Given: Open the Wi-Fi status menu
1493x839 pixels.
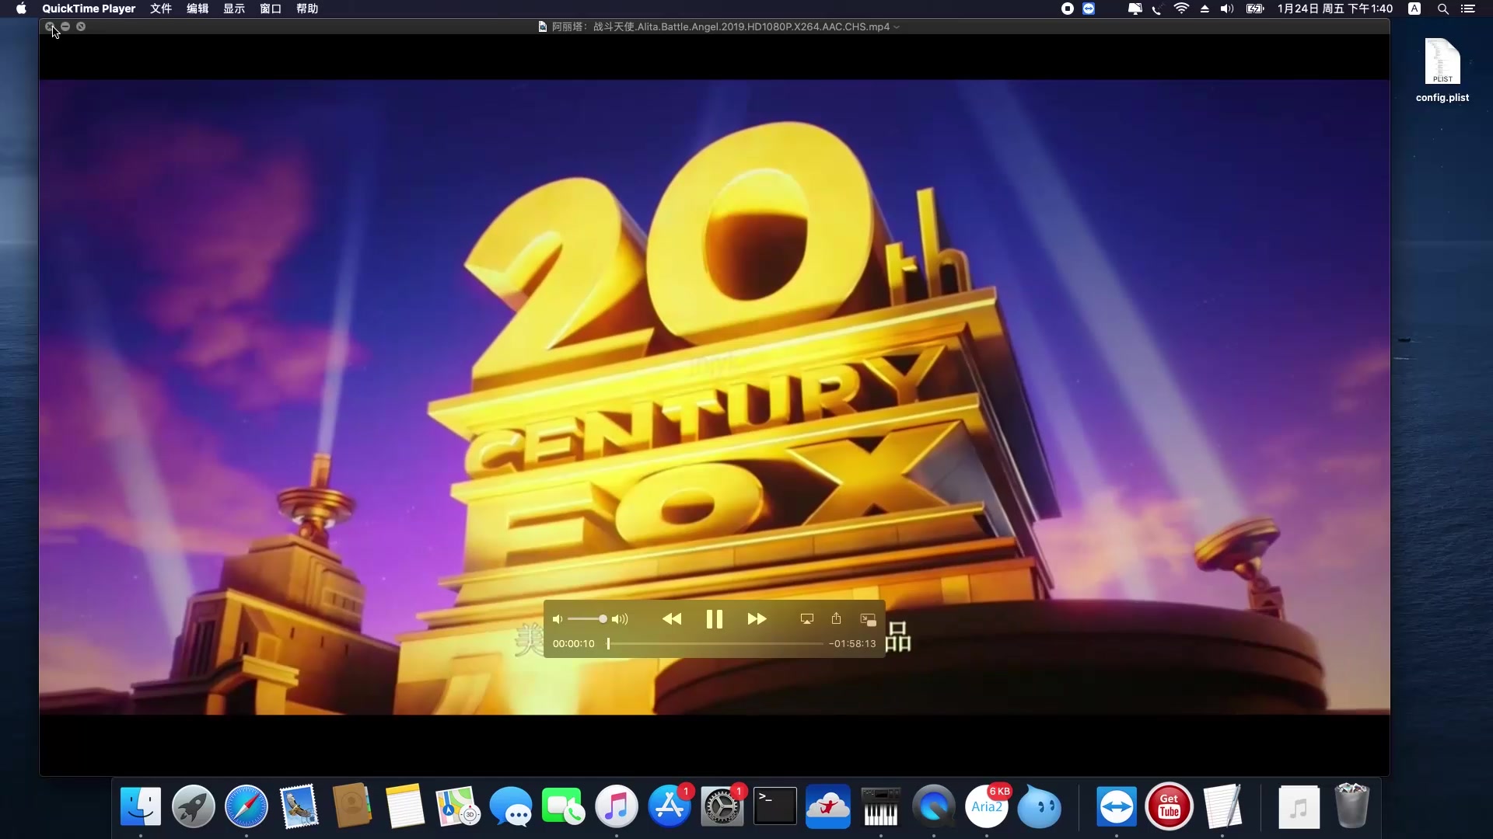Looking at the screenshot, I should [1181, 9].
